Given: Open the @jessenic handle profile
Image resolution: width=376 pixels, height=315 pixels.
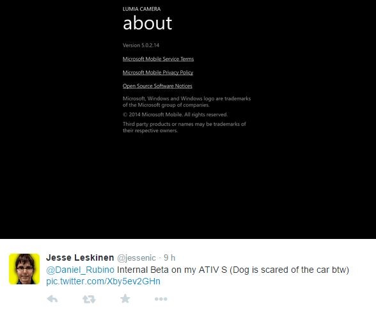Looking at the screenshot, I should pos(136,258).
